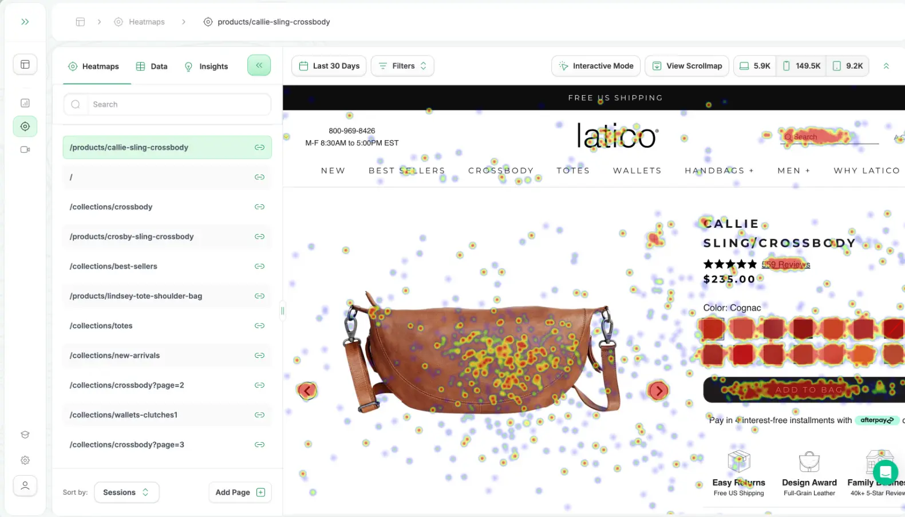
Task: Switch to the Insights tab
Action: pyautogui.click(x=206, y=66)
